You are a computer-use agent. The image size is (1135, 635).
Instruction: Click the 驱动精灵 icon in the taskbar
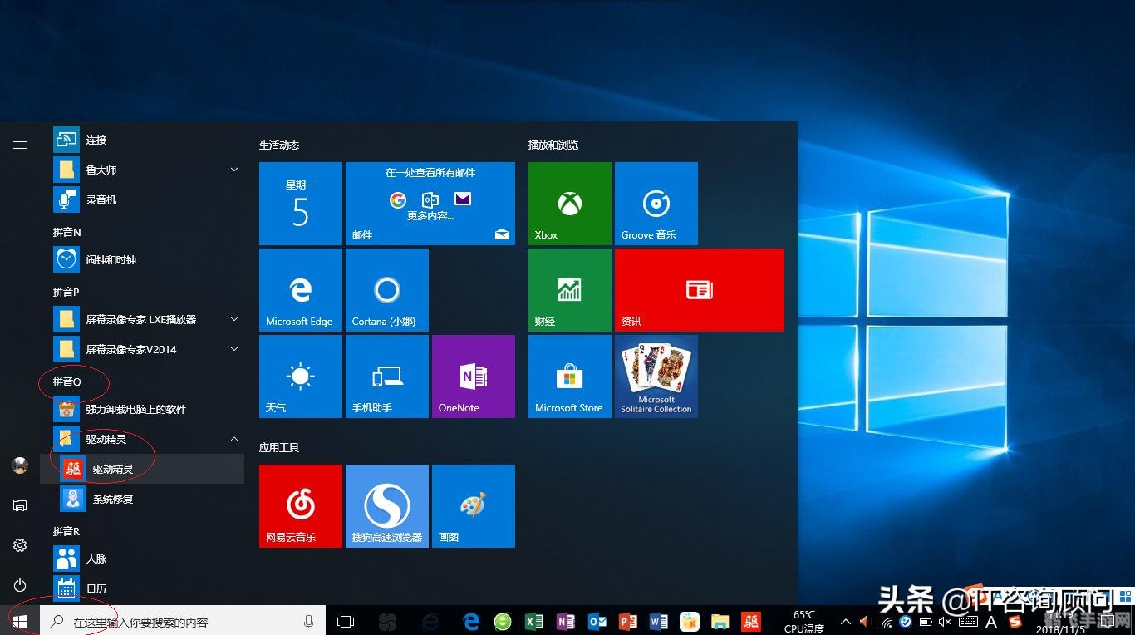[751, 621]
